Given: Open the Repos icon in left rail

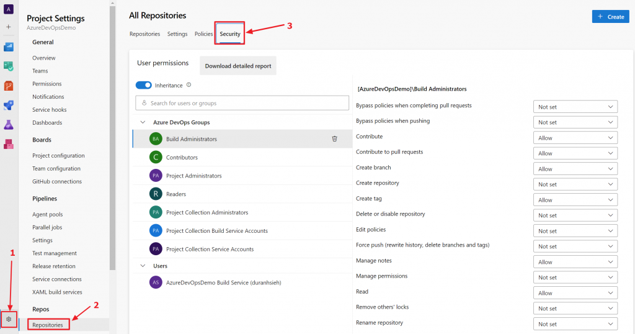Looking at the screenshot, I should 9,86.
